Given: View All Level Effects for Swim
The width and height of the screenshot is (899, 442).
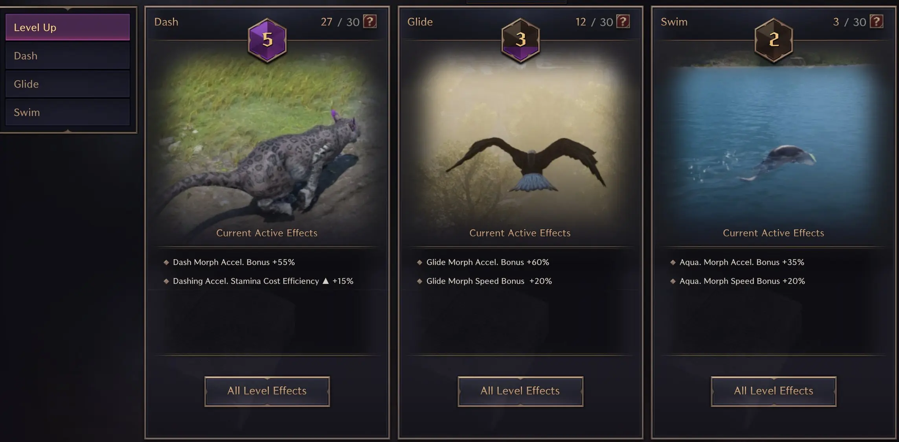Looking at the screenshot, I should click(773, 391).
